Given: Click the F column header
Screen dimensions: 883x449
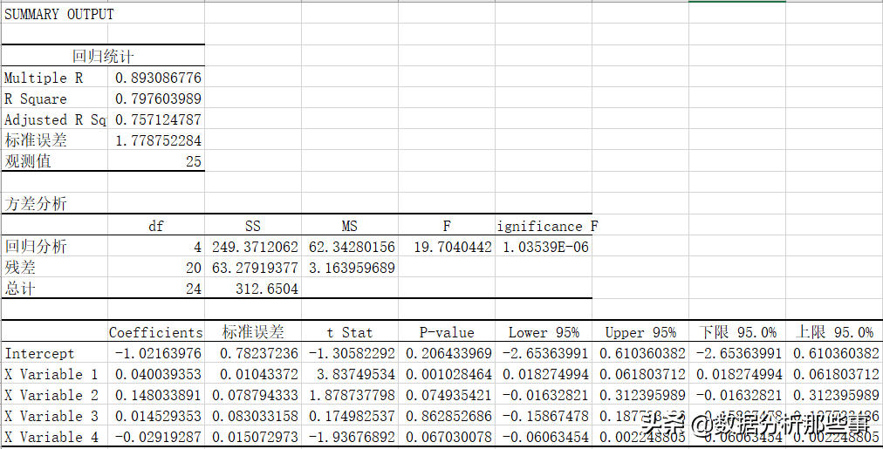Looking at the screenshot, I should 447,226.
